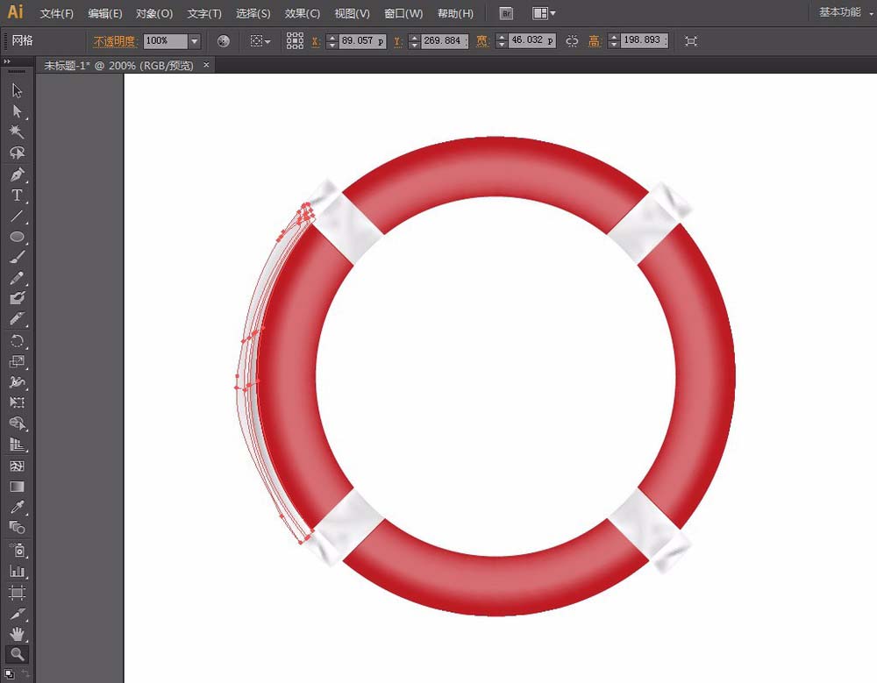877x683 pixels.
Task: Click the Y value field 269.884
Action: click(x=445, y=41)
